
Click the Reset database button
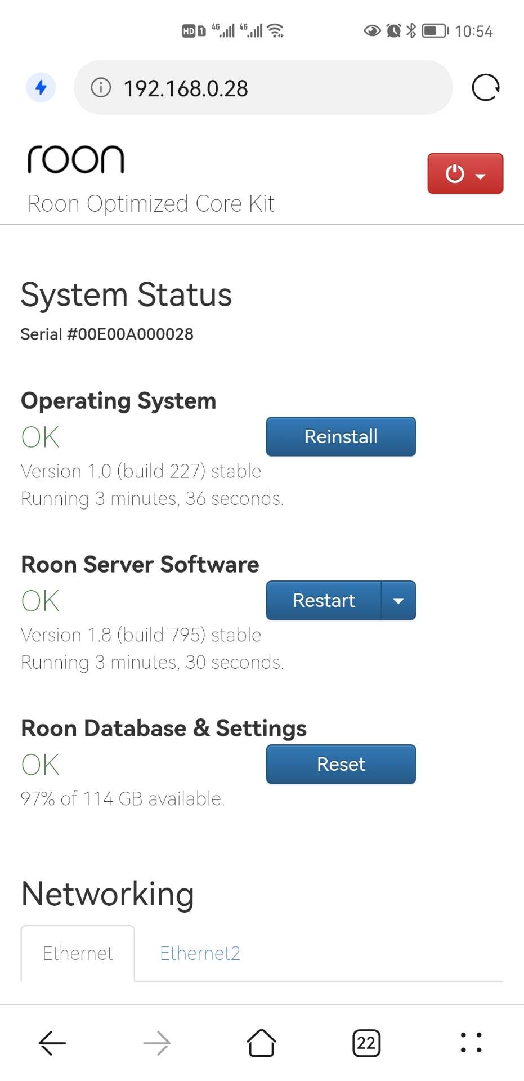pos(341,764)
